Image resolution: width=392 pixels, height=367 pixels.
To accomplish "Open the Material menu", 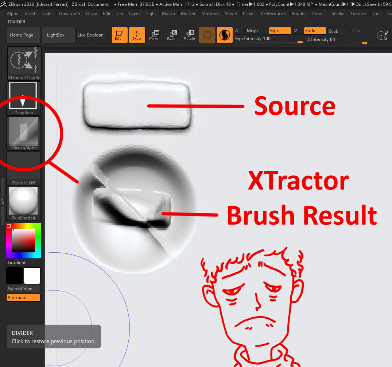I will coord(210,14).
